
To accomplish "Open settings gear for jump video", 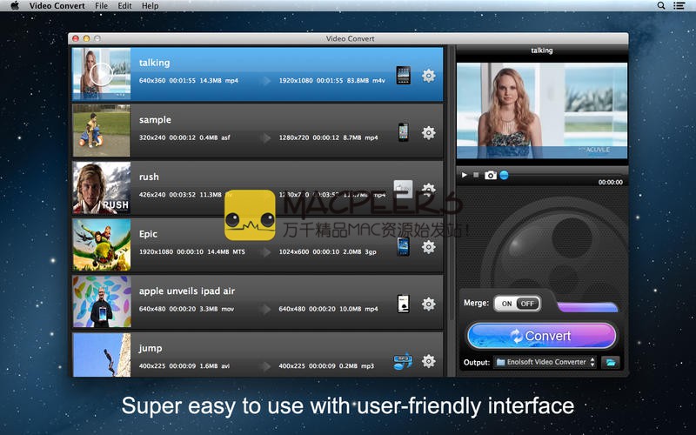I will coord(428,361).
